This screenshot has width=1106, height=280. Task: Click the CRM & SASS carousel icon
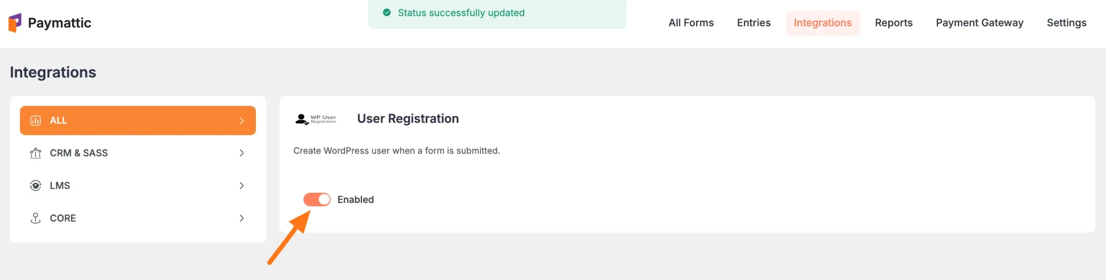(36, 153)
